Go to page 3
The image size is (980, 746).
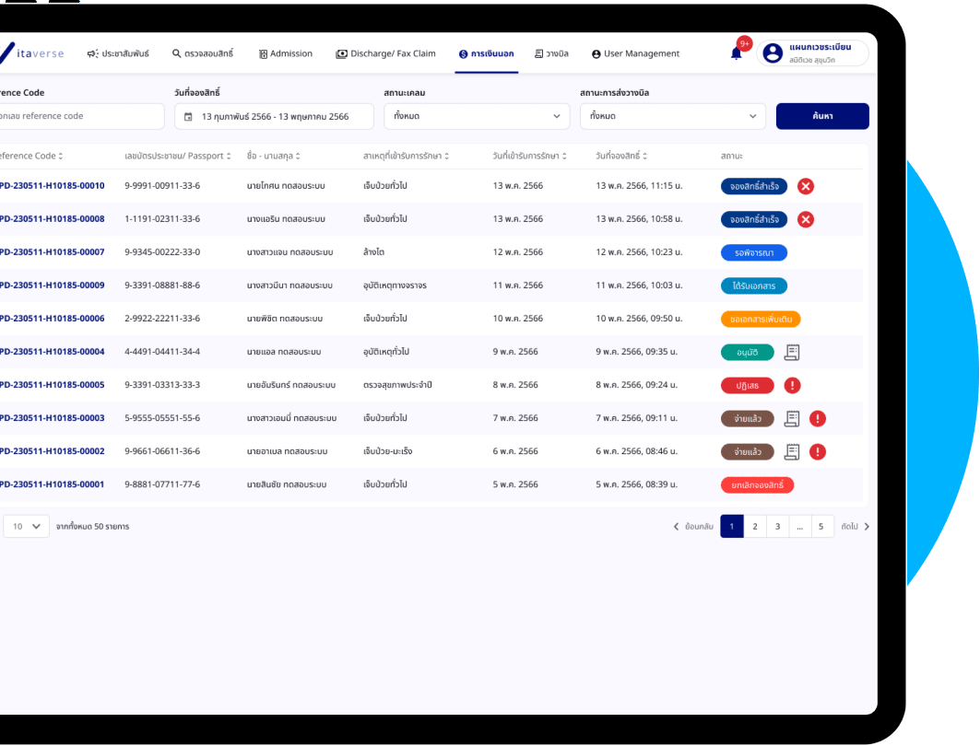pos(777,526)
